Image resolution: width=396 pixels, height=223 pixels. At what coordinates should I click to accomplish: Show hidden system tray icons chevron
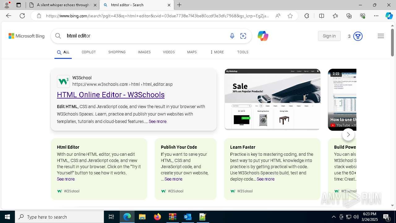[334, 217]
